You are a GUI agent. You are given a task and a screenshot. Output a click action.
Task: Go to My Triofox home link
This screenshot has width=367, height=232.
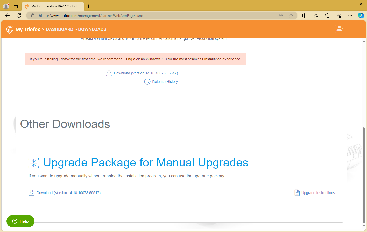(x=28, y=29)
